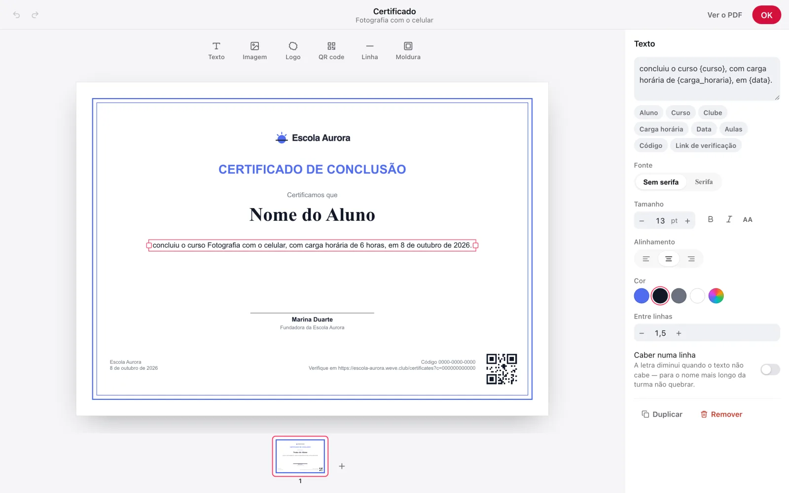Decrease Entre linhas spacing

(x=642, y=333)
